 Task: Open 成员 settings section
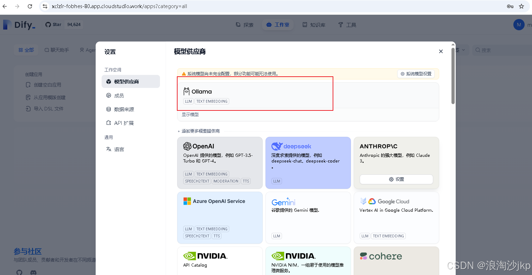click(131, 95)
